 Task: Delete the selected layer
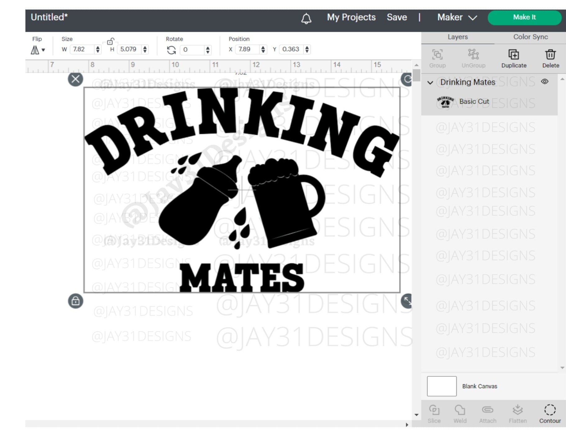(x=550, y=58)
